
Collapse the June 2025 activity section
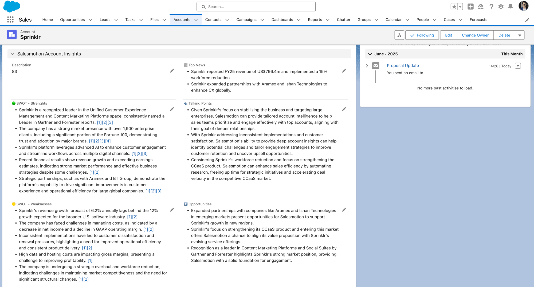pyautogui.click(x=370, y=54)
